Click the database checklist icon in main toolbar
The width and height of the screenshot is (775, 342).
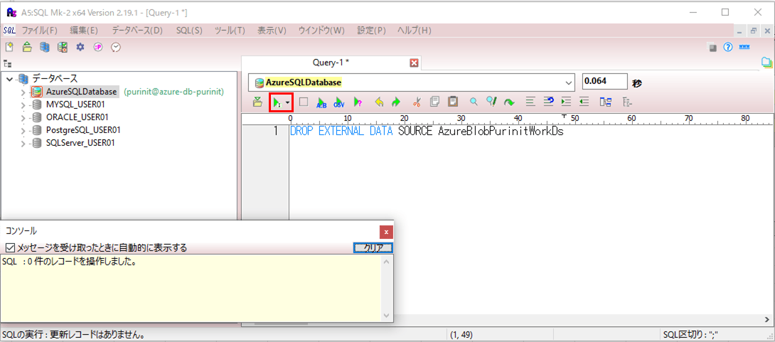pos(63,48)
